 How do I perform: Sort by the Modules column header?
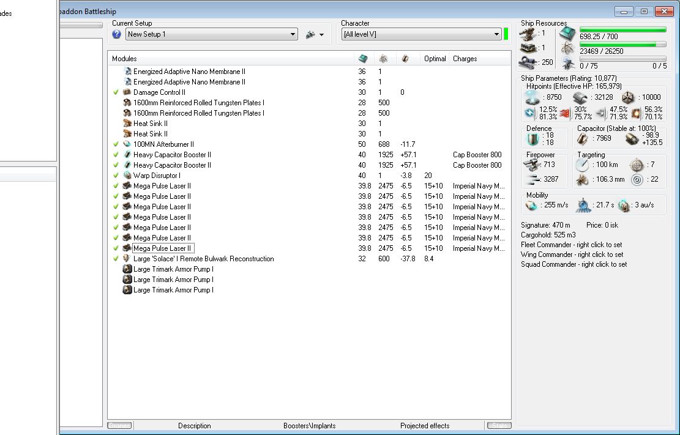(x=231, y=59)
